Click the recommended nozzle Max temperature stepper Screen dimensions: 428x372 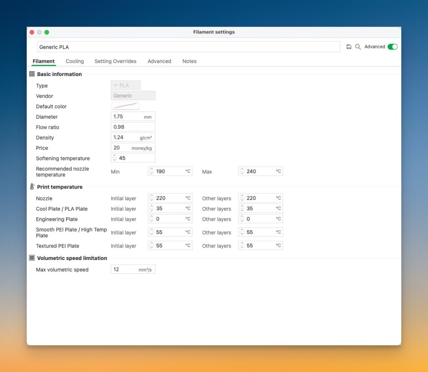pyautogui.click(x=242, y=171)
